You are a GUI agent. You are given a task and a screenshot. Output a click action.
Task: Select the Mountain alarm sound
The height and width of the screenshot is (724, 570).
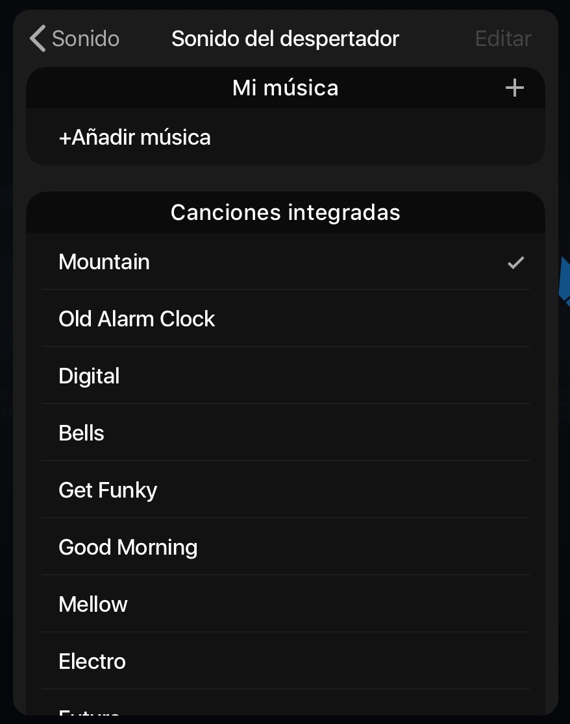point(105,262)
